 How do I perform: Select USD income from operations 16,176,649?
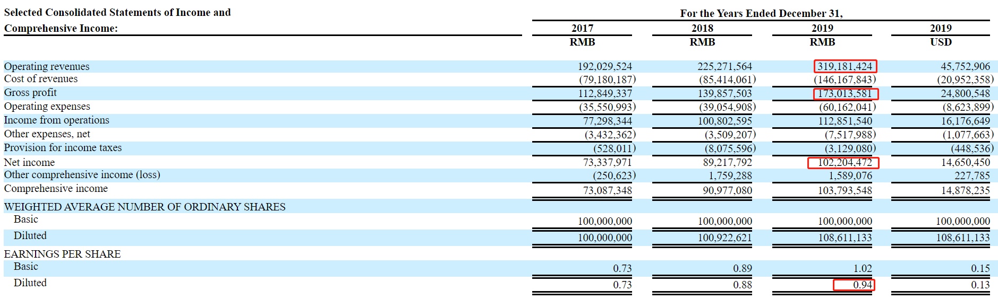[x=966, y=121]
